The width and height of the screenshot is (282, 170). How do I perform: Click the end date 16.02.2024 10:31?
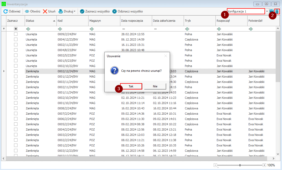click(x=165, y=114)
